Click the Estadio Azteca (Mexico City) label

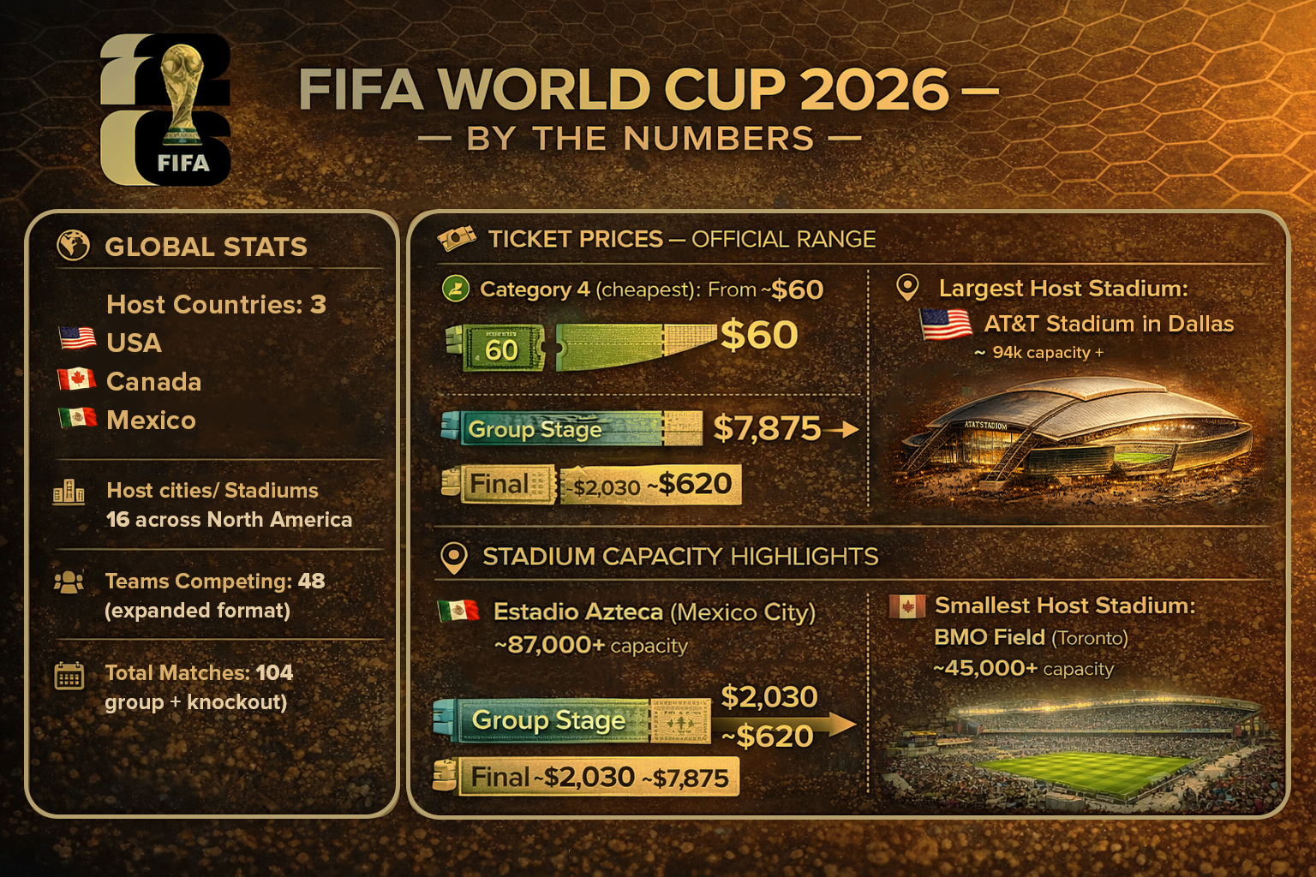pos(655,612)
